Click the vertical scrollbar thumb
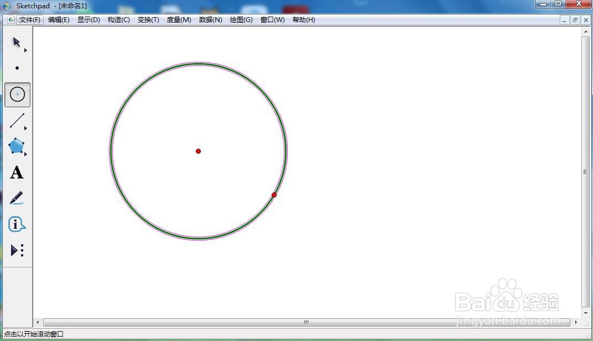593x341 pixels. coord(585,172)
